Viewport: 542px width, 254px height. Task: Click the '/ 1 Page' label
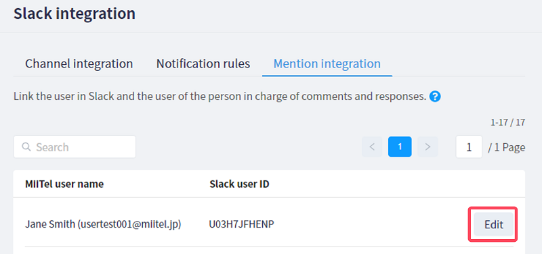(x=506, y=147)
